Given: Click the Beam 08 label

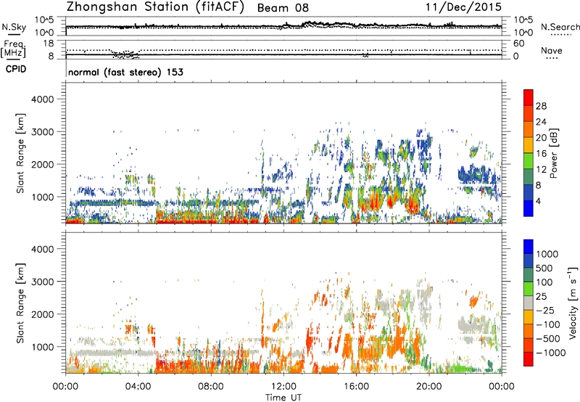Looking at the screenshot, I should 283,8.
